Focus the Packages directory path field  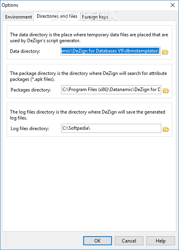[x=111, y=90]
